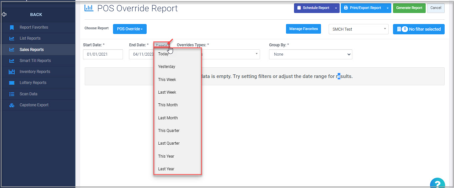Click the Inventory Reports icon in sidebar

pos(12,72)
